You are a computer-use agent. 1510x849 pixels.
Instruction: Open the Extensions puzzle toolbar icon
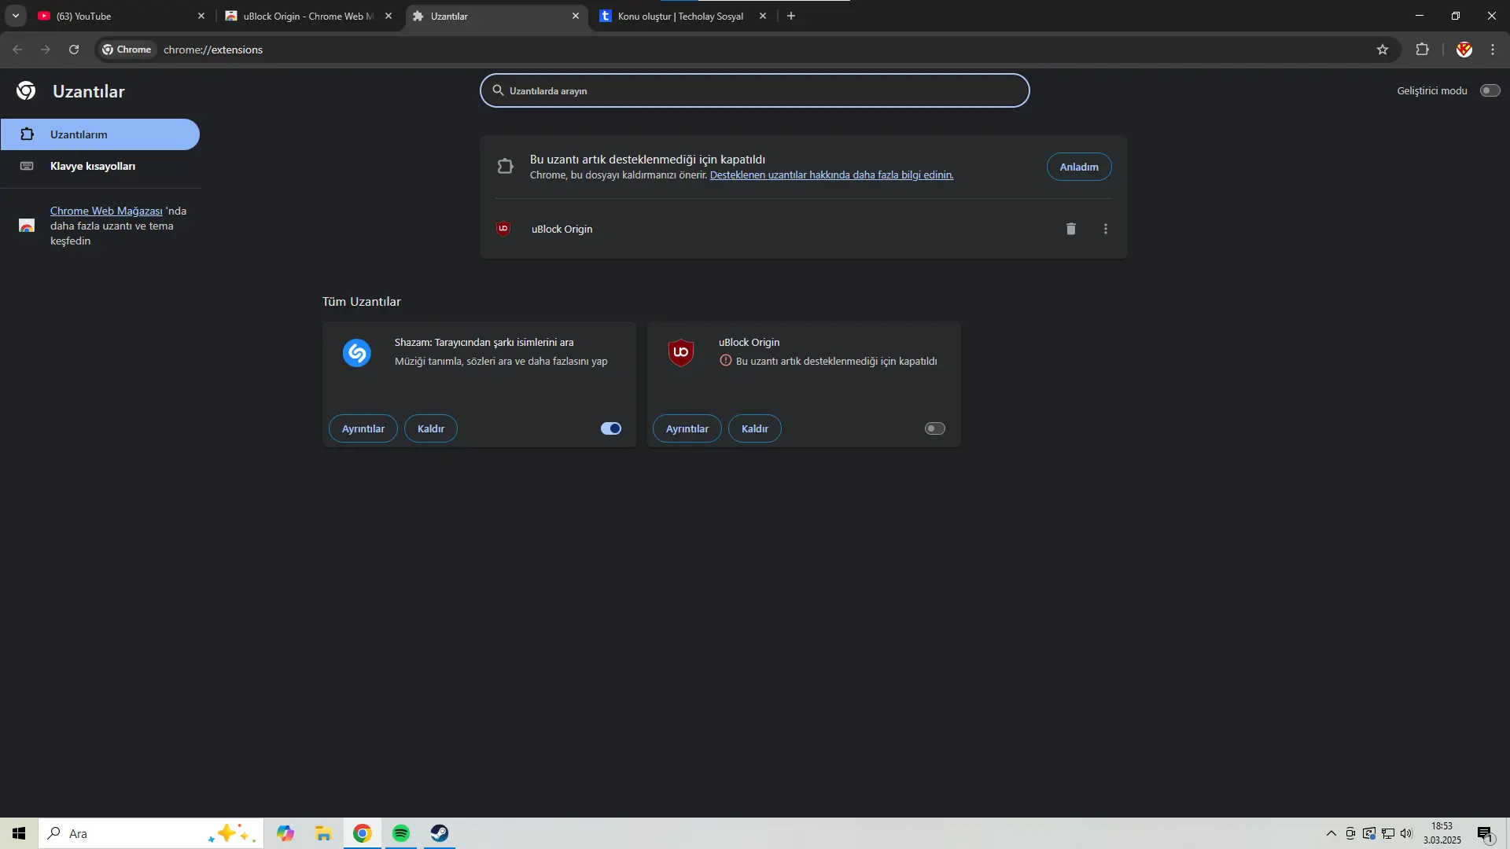point(1422,50)
